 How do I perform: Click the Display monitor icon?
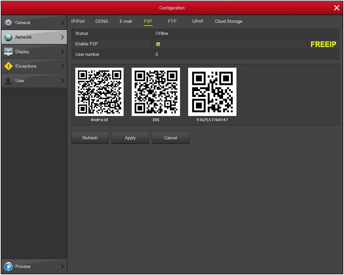click(8, 52)
